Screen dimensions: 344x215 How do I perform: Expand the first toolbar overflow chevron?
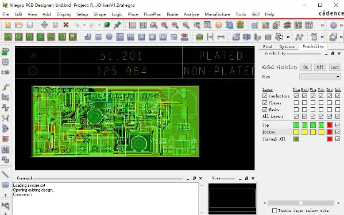(322, 25)
